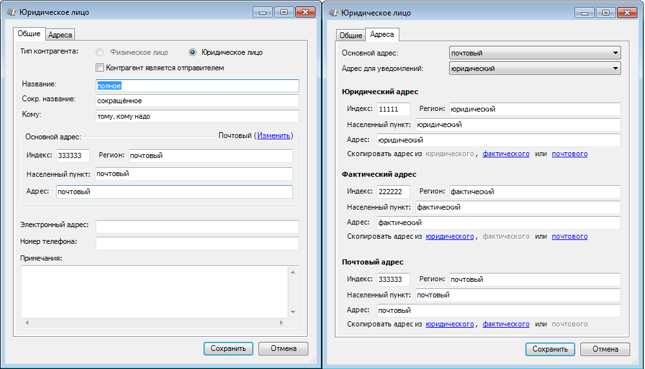Focus the Номер телефона input field
This screenshot has width=645, height=369.
[x=196, y=243]
